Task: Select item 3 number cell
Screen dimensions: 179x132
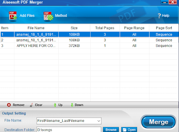Action: coord(7,46)
